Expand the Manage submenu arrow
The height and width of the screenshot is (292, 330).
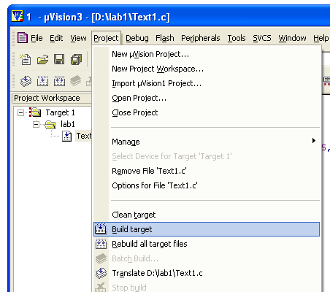314,141
